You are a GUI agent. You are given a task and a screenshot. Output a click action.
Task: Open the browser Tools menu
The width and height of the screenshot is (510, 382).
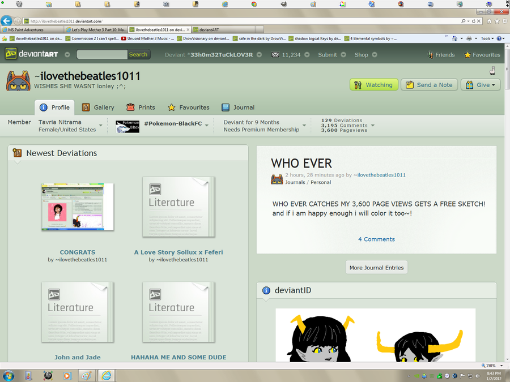click(x=487, y=38)
